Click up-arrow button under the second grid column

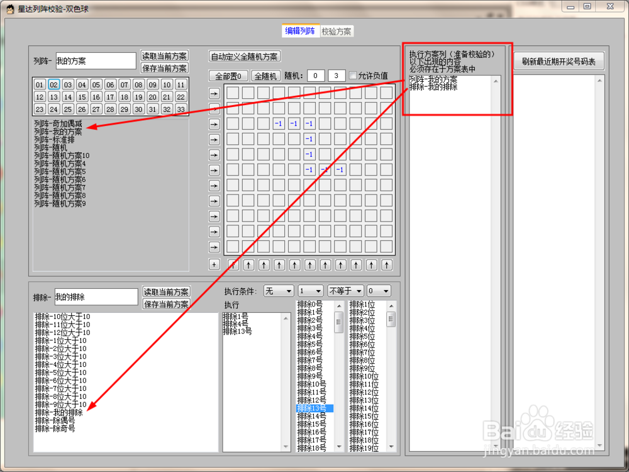pos(248,265)
